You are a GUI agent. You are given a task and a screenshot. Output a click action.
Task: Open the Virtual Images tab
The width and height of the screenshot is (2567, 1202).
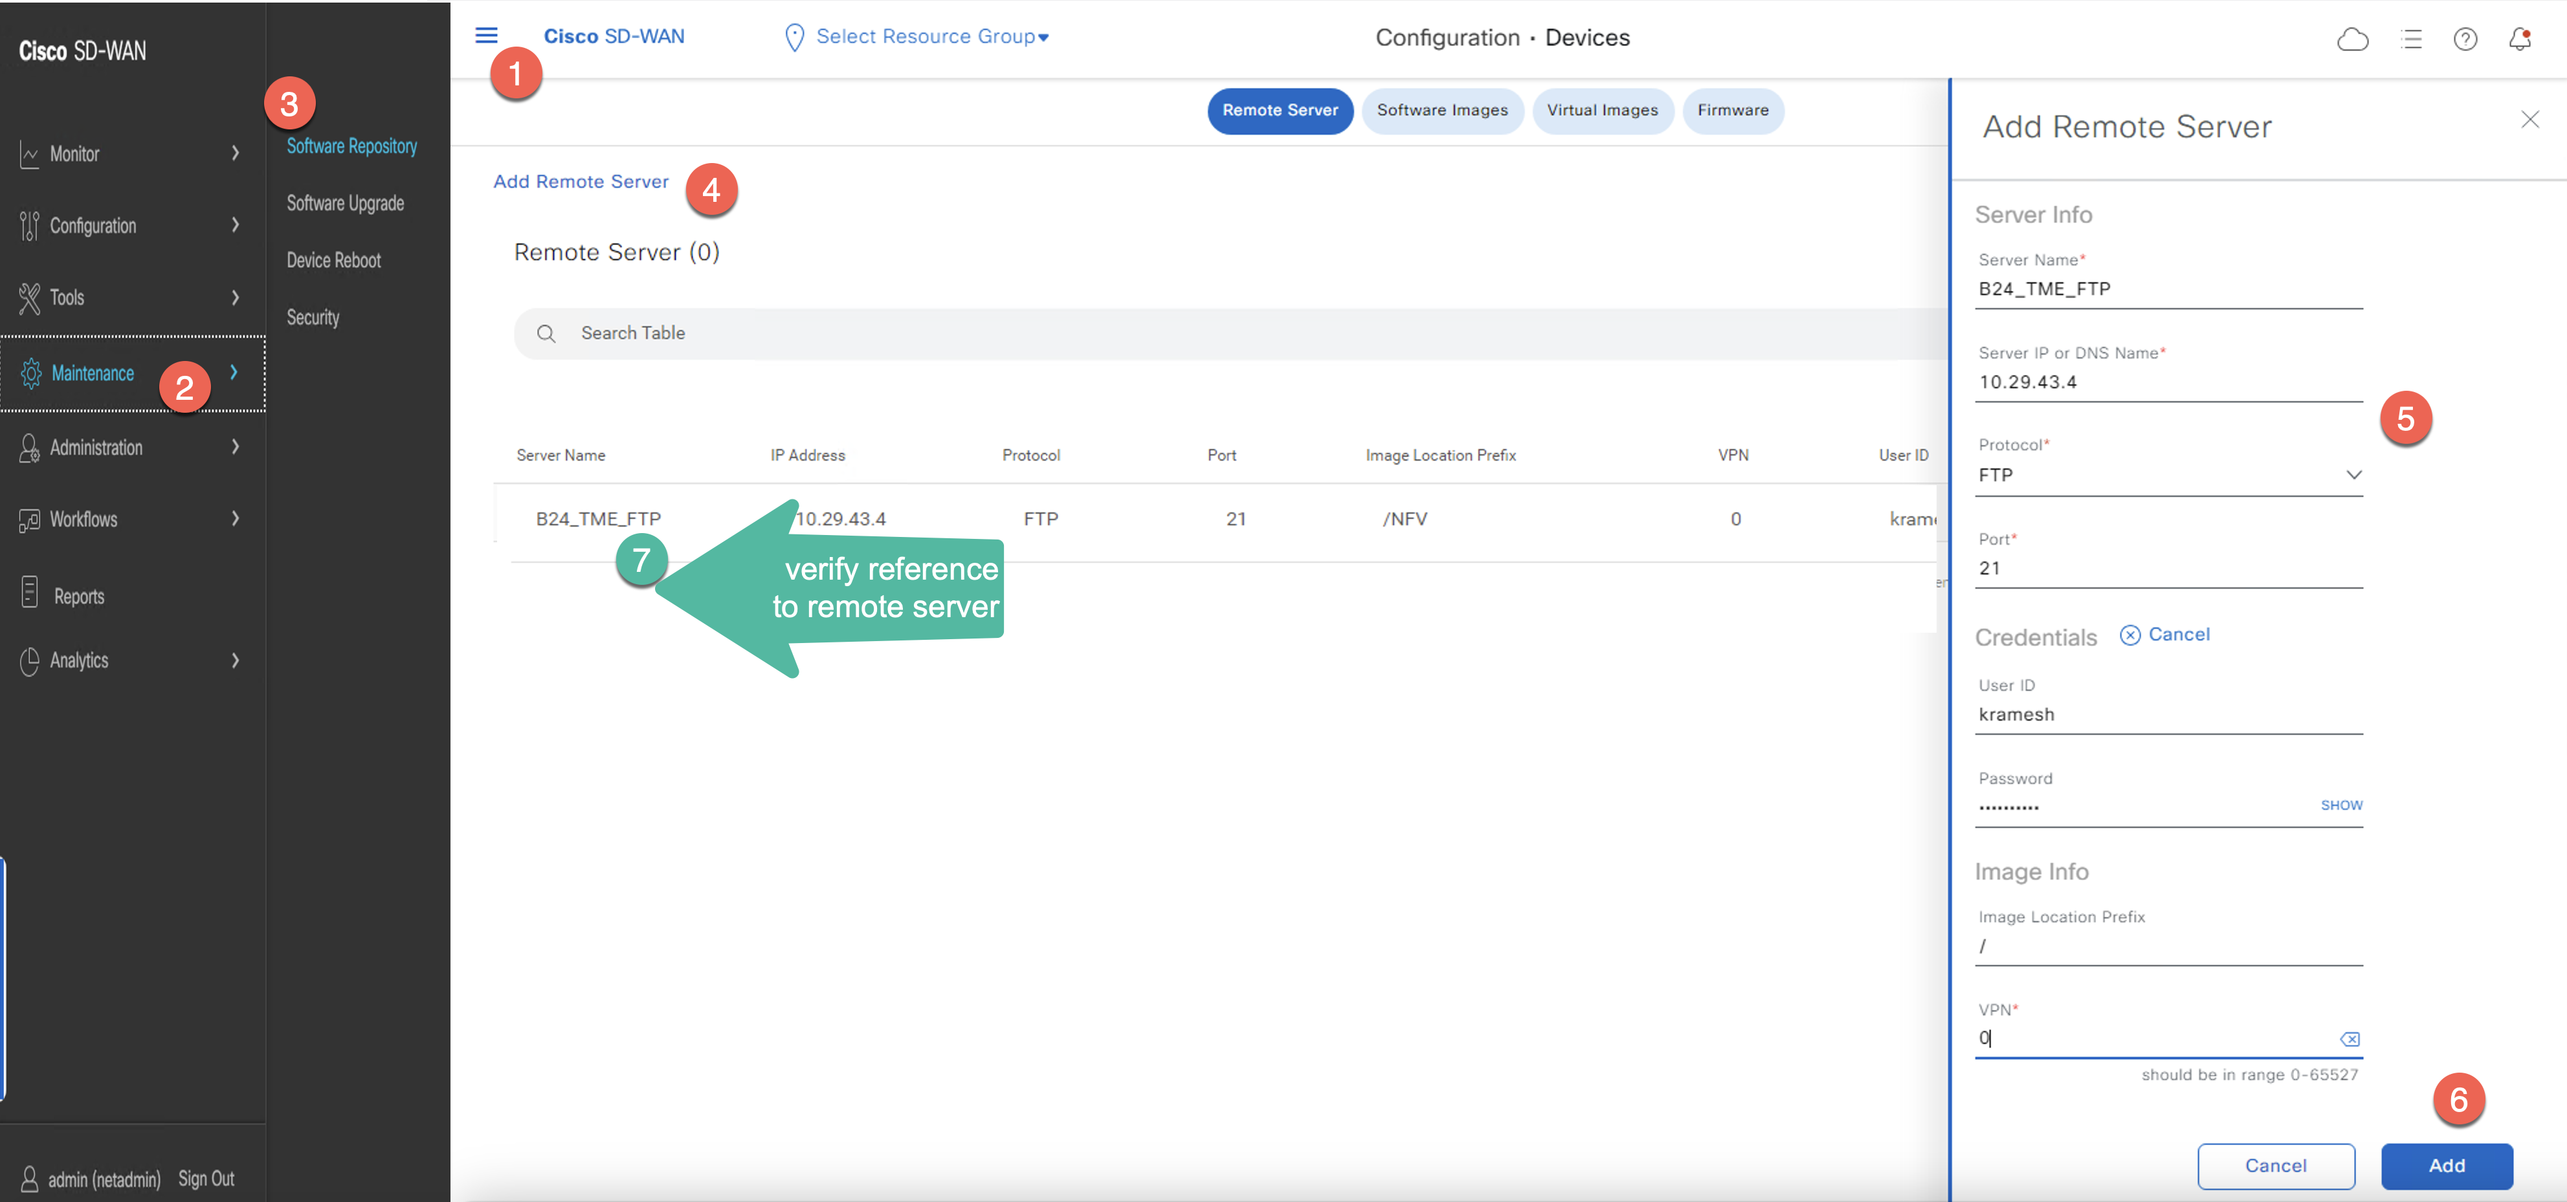pyautogui.click(x=1603, y=111)
